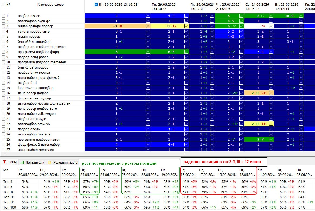Select keyword 'nissan qashqai подбор'
The width and height of the screenshot is (315, 211).
coord(35,26)
